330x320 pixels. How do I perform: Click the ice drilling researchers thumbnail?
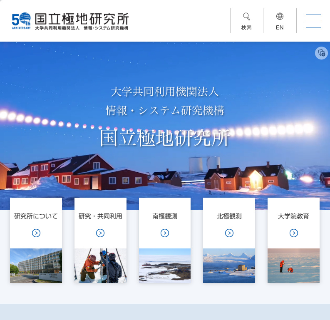pos(100,265)
